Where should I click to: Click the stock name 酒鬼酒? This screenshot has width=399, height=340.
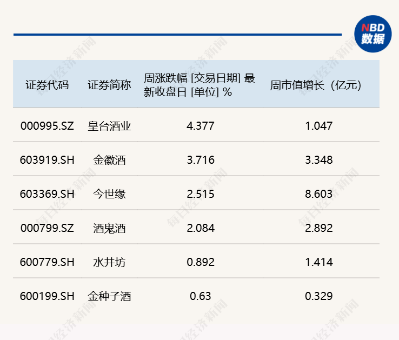(x=109, y=228)
